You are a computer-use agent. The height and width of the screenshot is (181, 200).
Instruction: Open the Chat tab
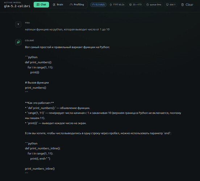[41, 5]
